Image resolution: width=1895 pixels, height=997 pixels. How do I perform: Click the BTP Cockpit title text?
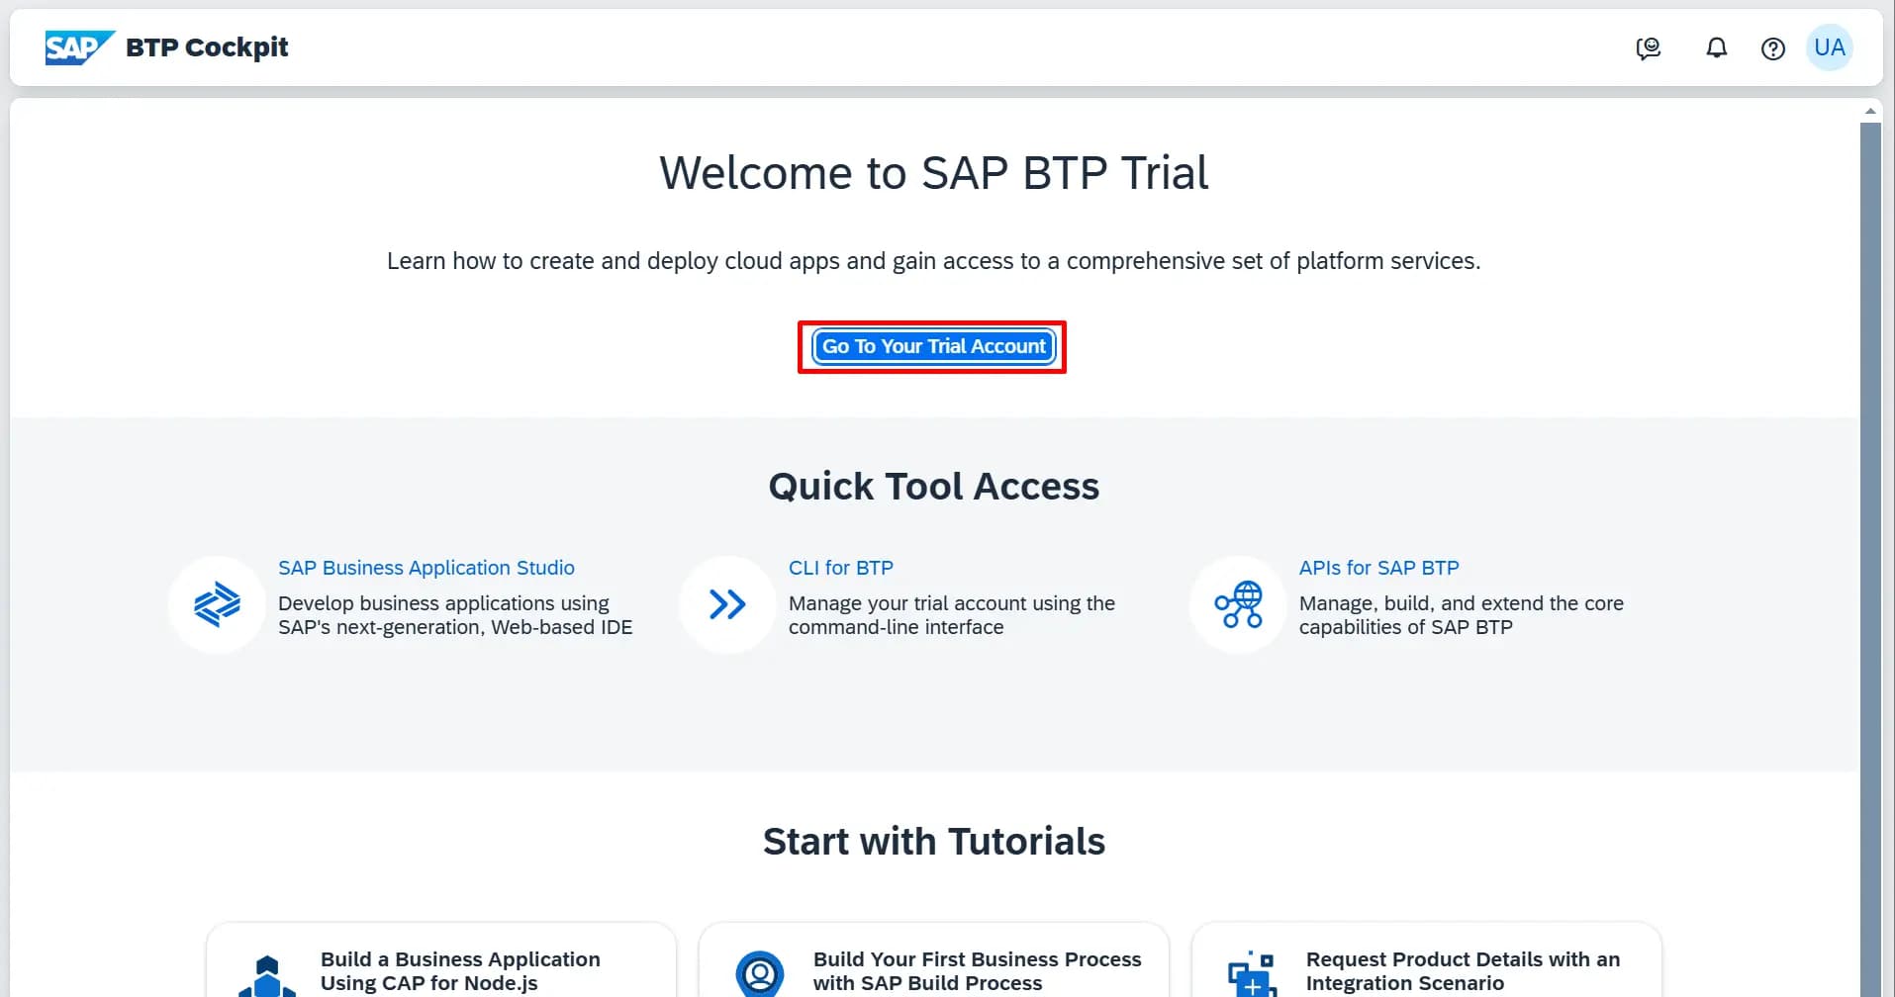(207, 47)
